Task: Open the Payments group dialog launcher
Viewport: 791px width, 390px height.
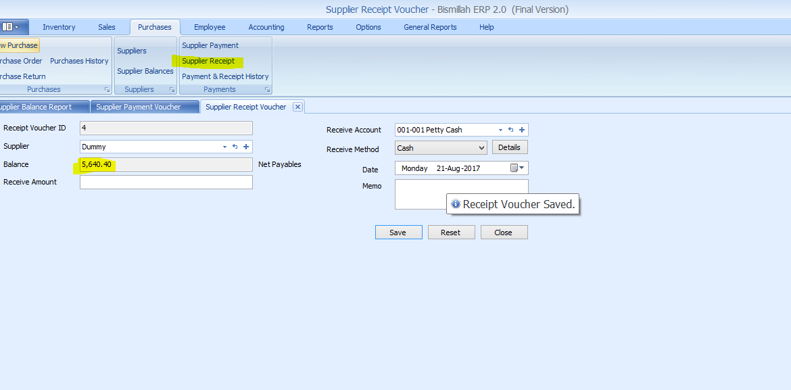Action: [267, 90]
